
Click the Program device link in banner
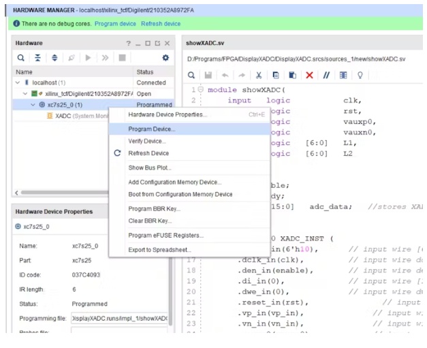(x=115, y=24)
